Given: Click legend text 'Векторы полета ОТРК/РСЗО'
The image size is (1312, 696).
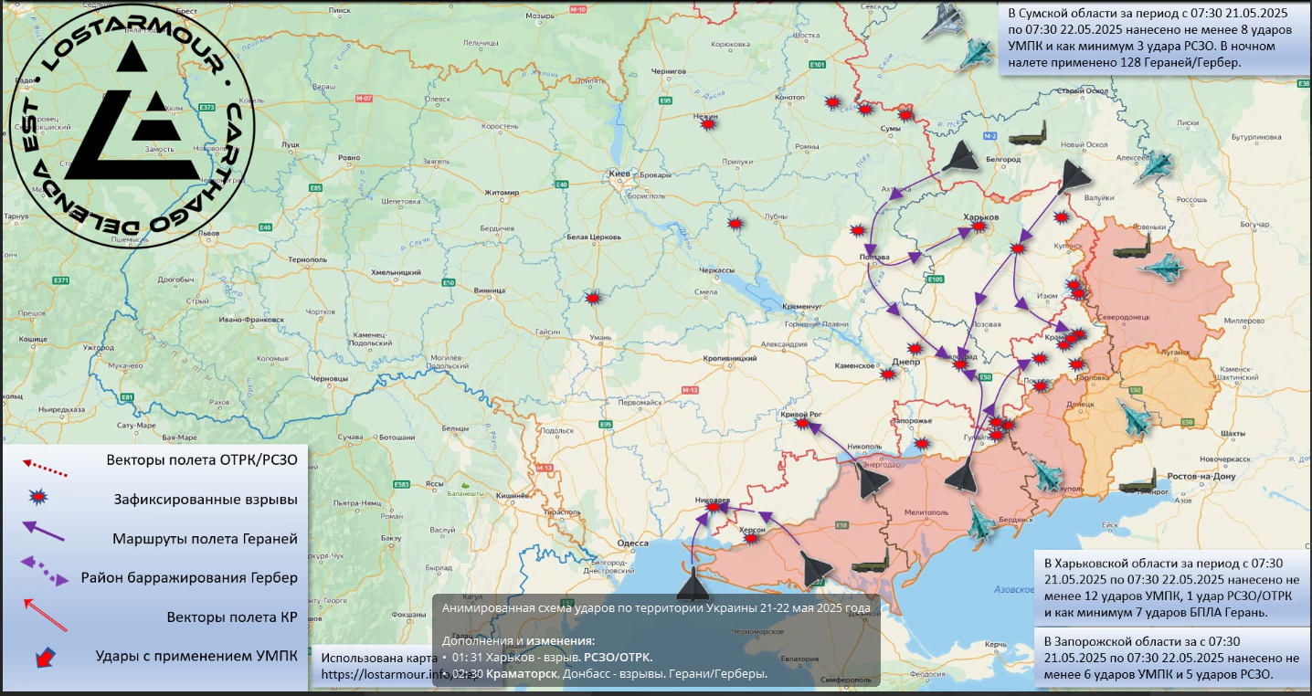Looking at the screenshot, I should coord(202,459).
